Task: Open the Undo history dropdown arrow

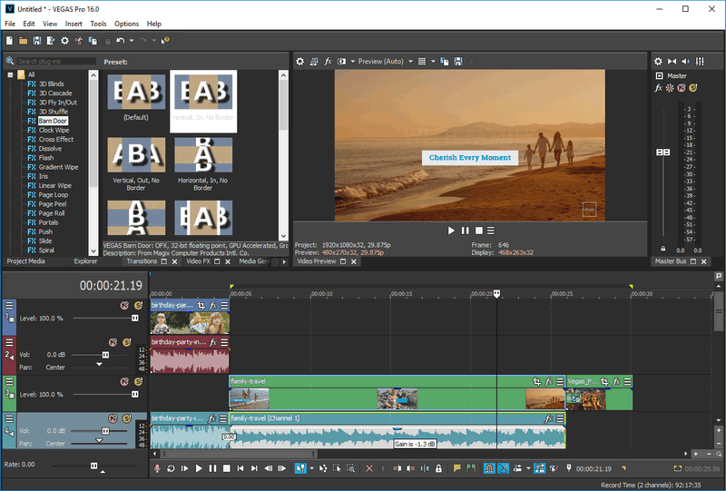Action: pos(132,41)
